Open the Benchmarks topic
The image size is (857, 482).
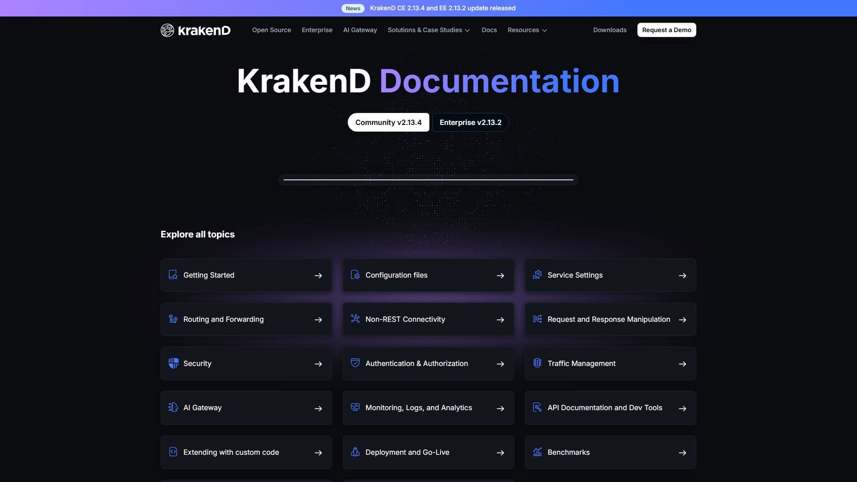[x=610, y=453]
